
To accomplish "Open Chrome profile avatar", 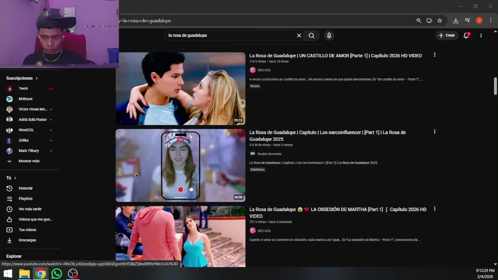I will pos(479,21).
